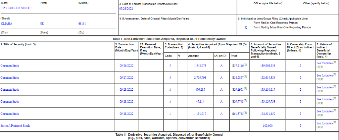This screenshot has width=339, height=140.
Task: Click the OMAHA city value
Action: tap(7, 24)
